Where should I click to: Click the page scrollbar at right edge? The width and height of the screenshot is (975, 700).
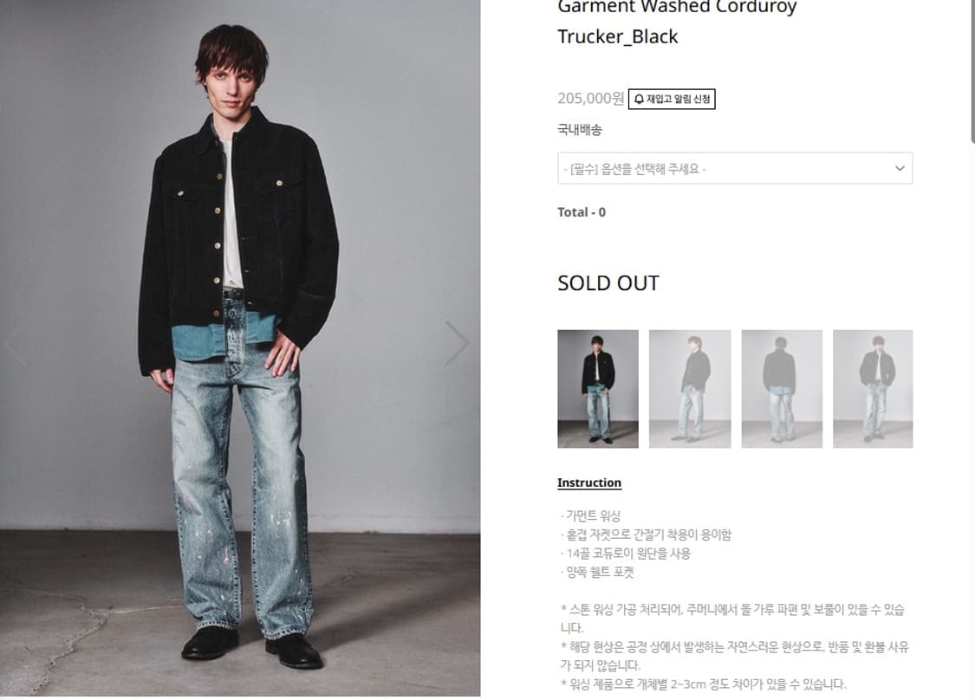pos(972,72)
